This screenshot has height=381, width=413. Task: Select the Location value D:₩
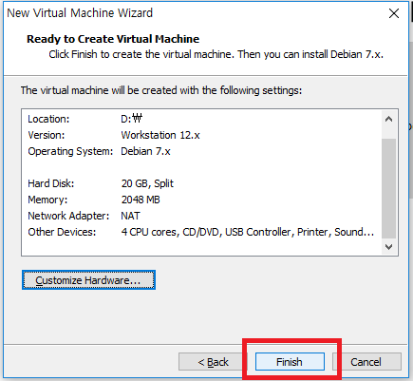(132, 119)
